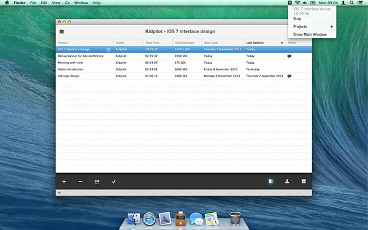Click the user account menu bar icon
Image resolution: width=368 pixels, height=230 pixels.
tap(343, 3)
